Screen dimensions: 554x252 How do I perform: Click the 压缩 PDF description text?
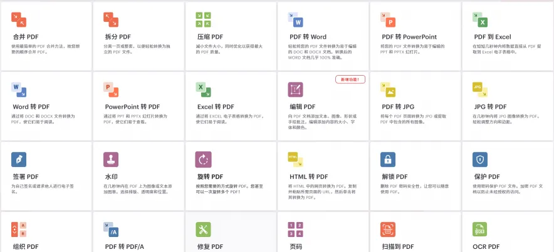point(229,49)
